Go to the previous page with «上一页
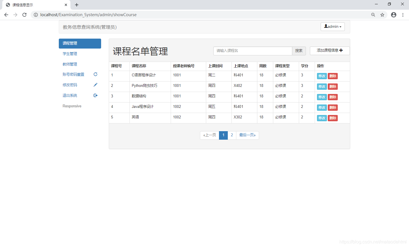 pyautogui.click(x=210, y=135)
